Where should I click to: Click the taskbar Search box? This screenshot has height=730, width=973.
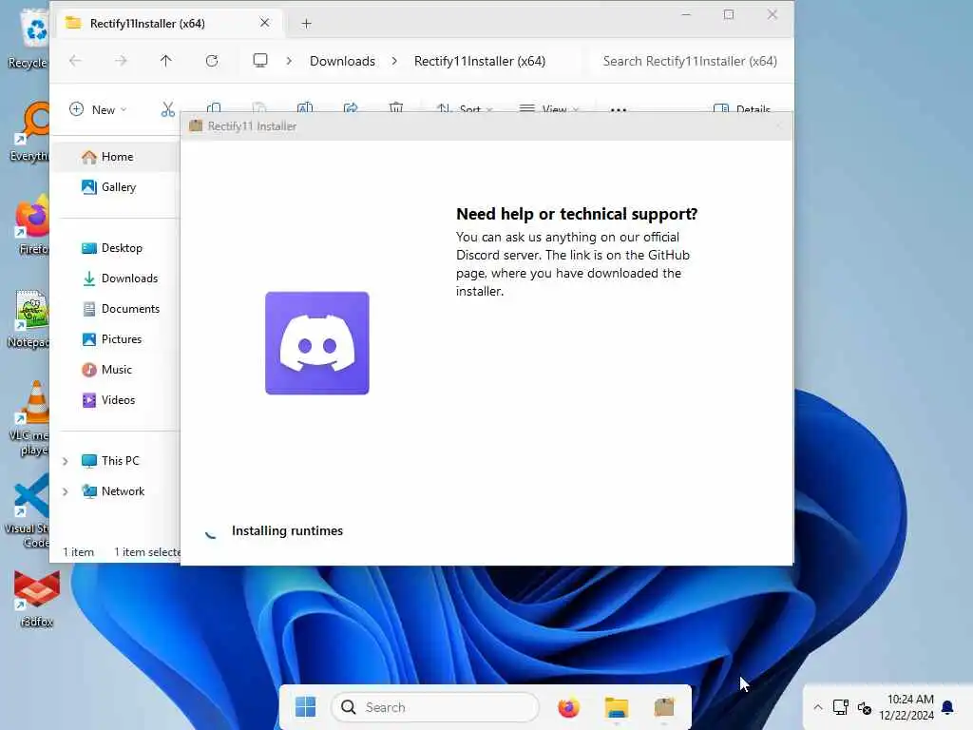pos(435,707)
